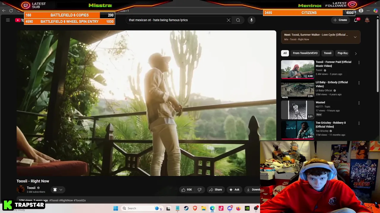Click the magnifier search button
The height and width of the screenshot is (213, 380).
pyautogui.click(x=238, y=20)
